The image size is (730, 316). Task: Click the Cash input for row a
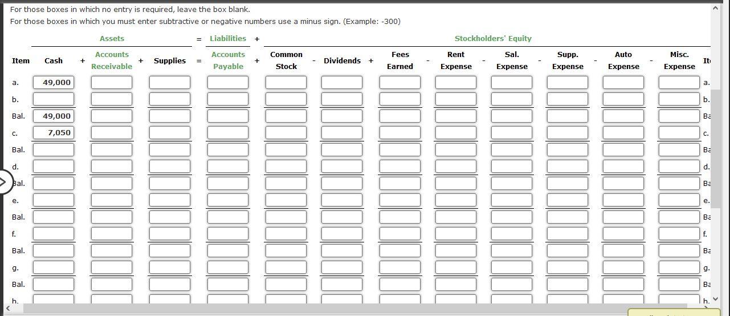pos(54,82)
